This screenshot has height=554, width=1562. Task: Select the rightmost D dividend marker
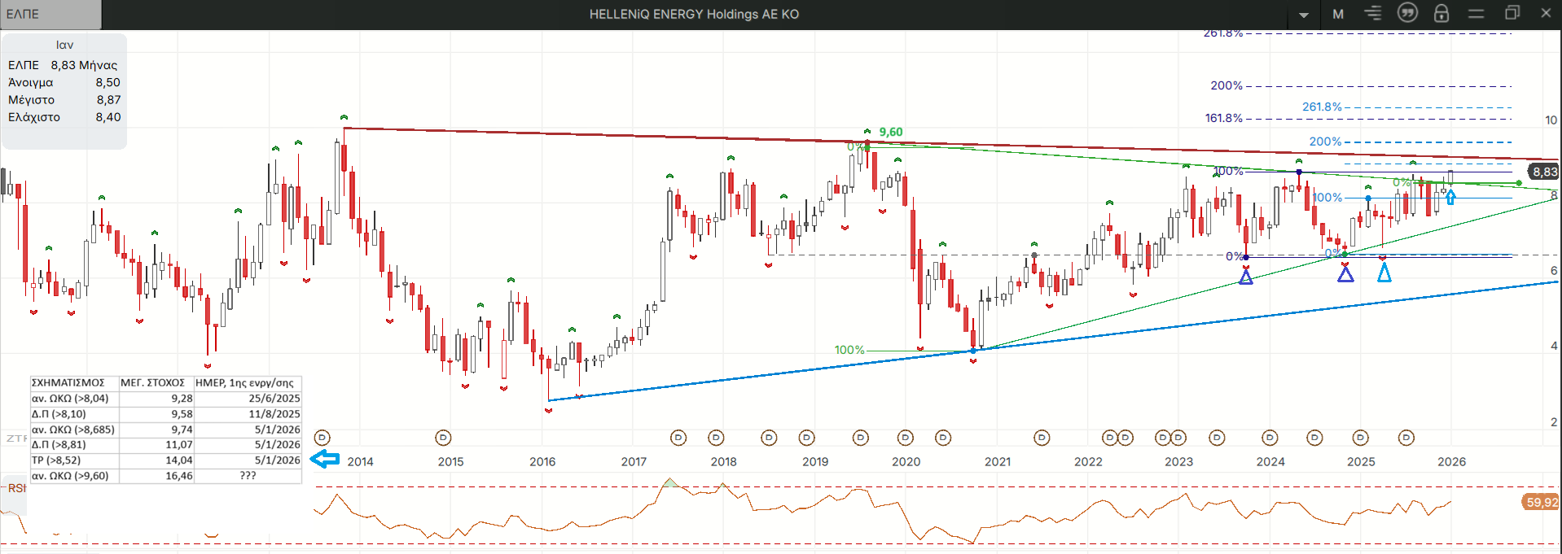click(1406, 438)
